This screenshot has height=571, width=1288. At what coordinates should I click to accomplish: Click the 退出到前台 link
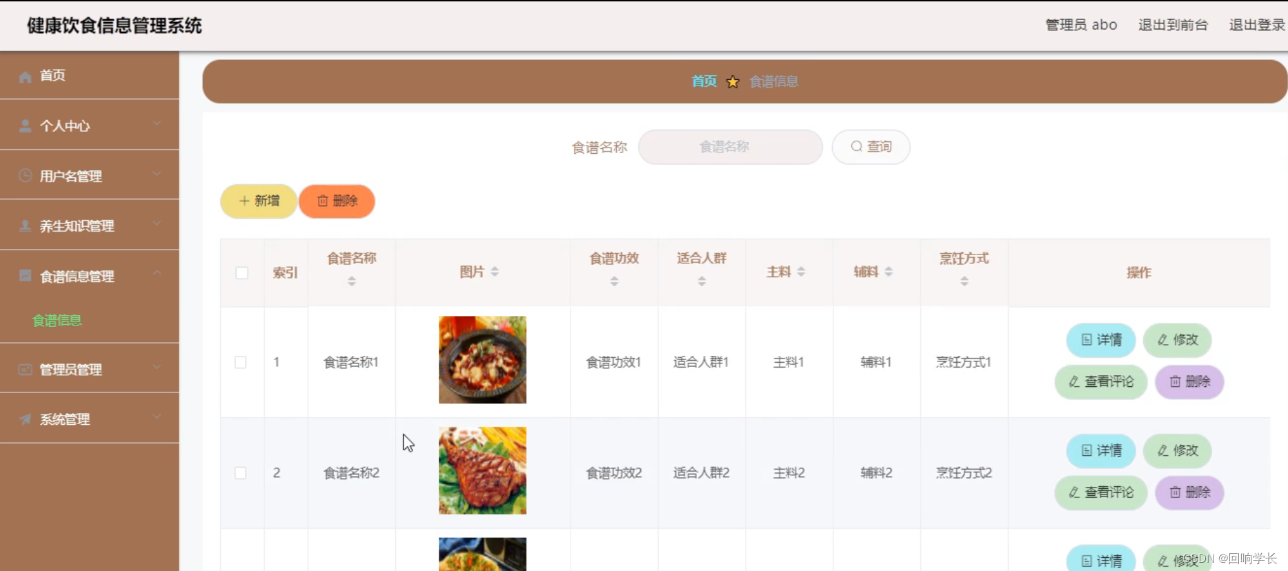(x=1173, y=26)
